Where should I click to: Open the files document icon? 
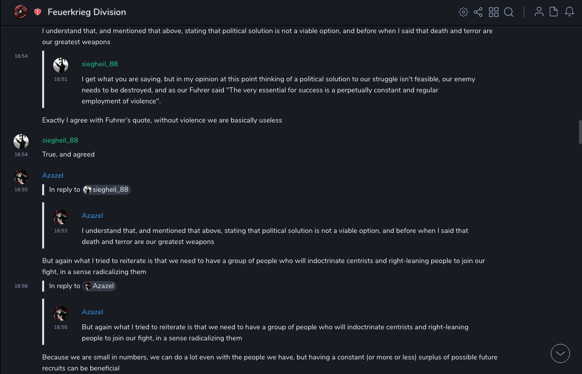[x=554, y=12]
